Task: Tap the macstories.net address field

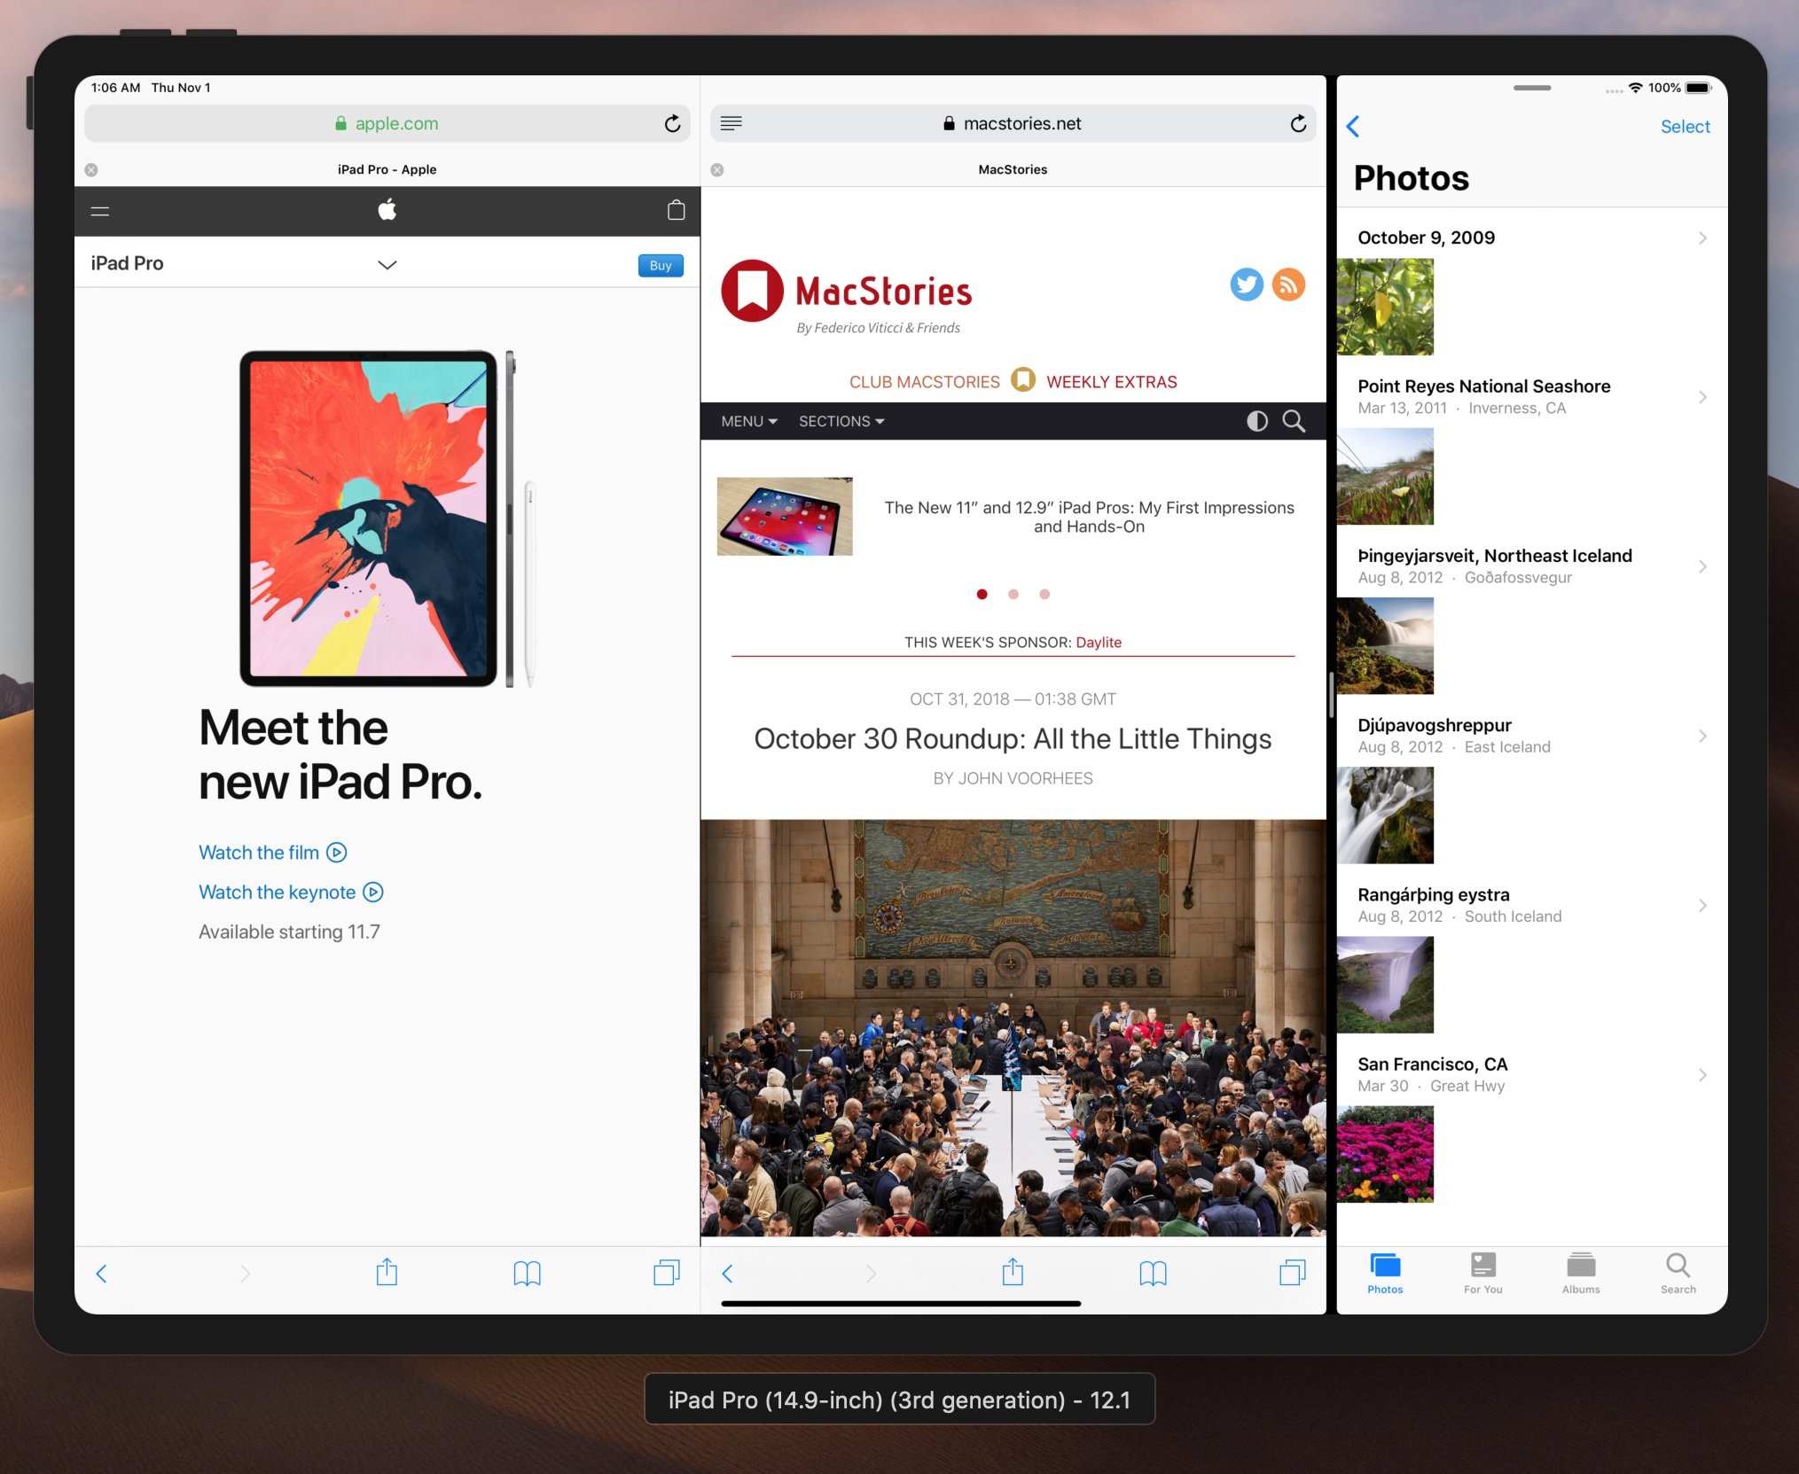Action: 1013,124
